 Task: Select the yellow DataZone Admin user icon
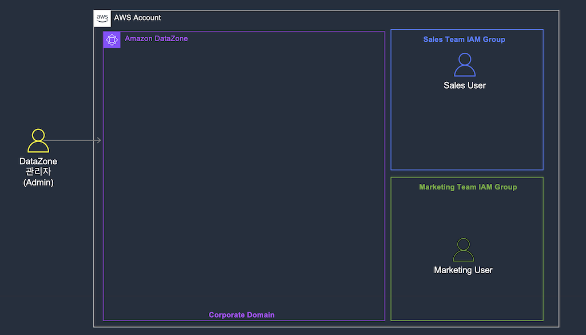click(x=38, y=140)
